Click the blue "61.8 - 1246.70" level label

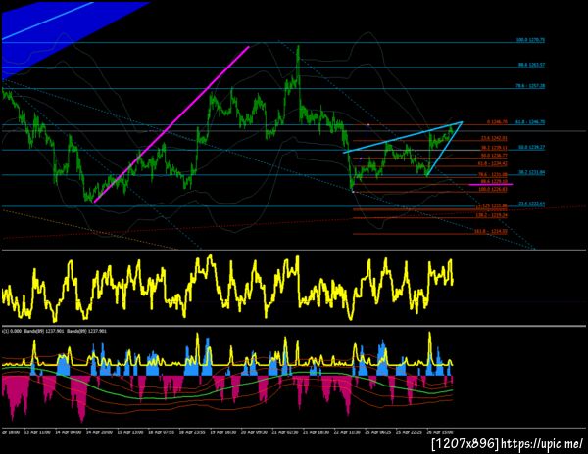(530, 122)
